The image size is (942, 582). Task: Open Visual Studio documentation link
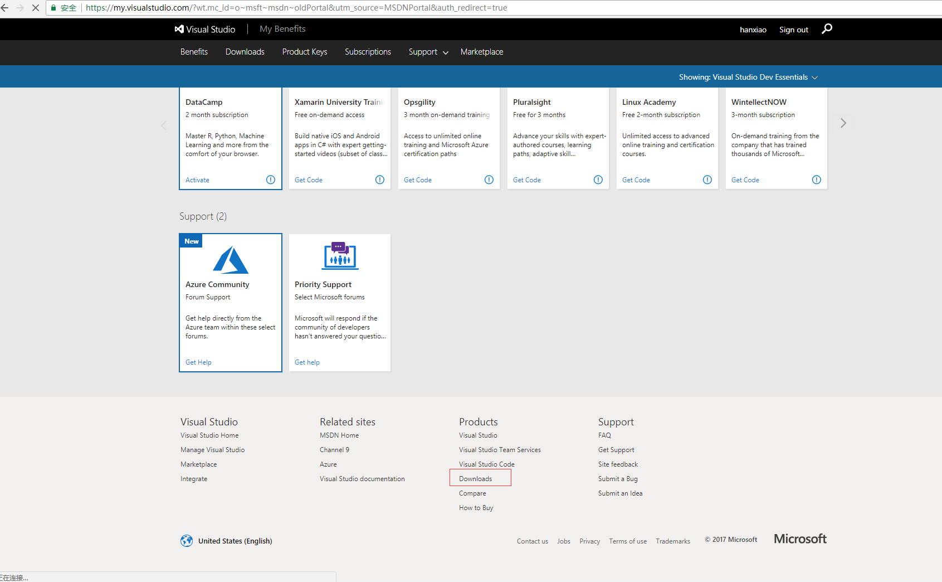tap(362, 479)
